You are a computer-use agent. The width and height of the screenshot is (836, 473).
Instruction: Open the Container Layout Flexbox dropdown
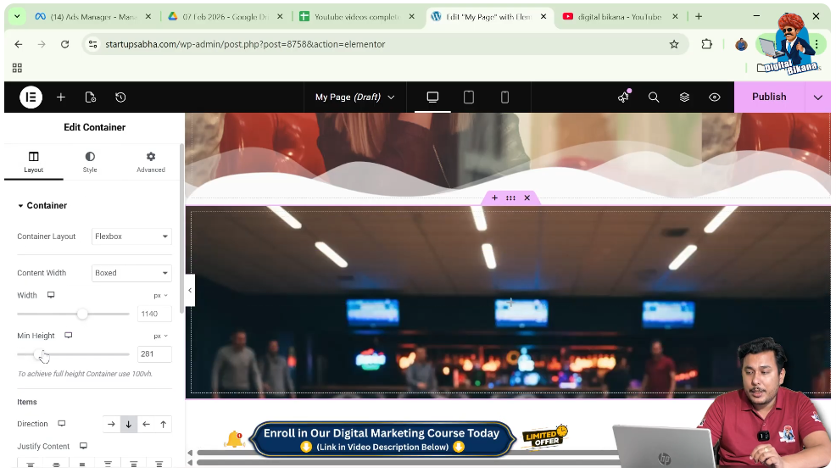tap(131, 236)
